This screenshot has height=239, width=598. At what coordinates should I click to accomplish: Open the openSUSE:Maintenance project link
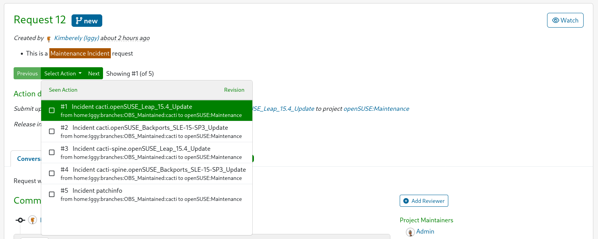(x=376, y=108)
